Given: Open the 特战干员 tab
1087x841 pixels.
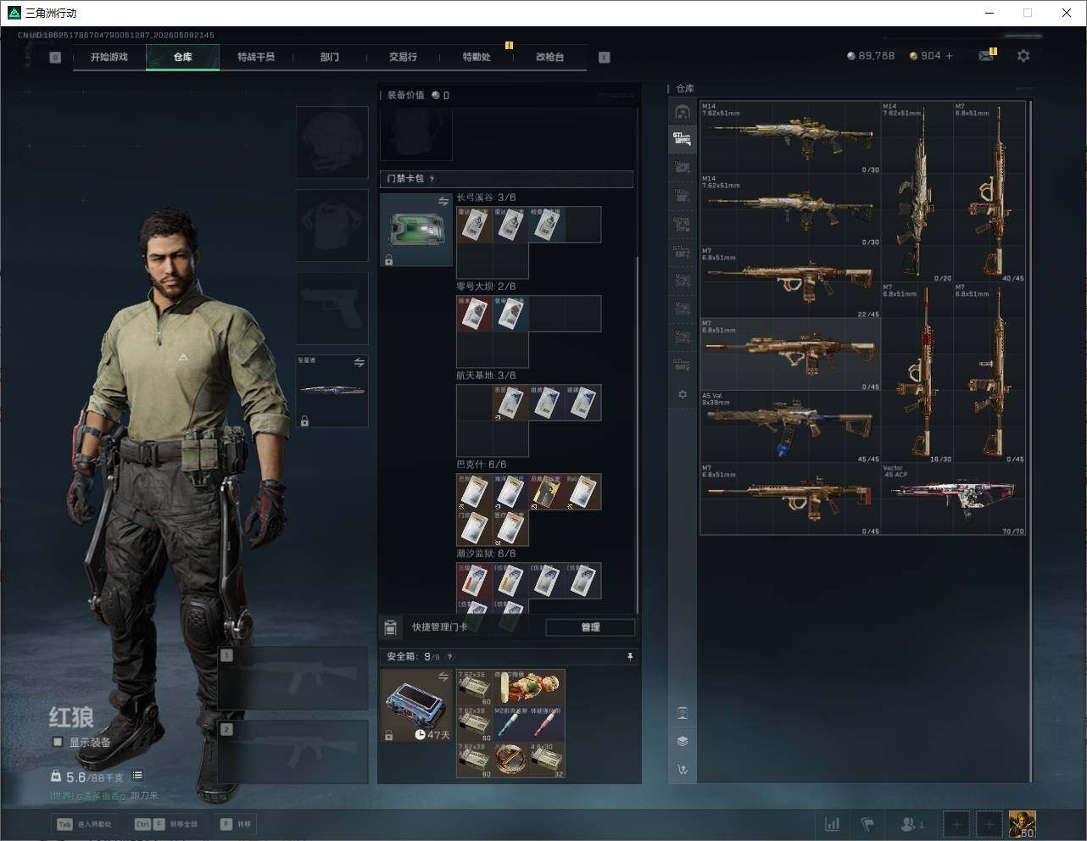Looking at the screenshot, I should [x=256, y=57].
